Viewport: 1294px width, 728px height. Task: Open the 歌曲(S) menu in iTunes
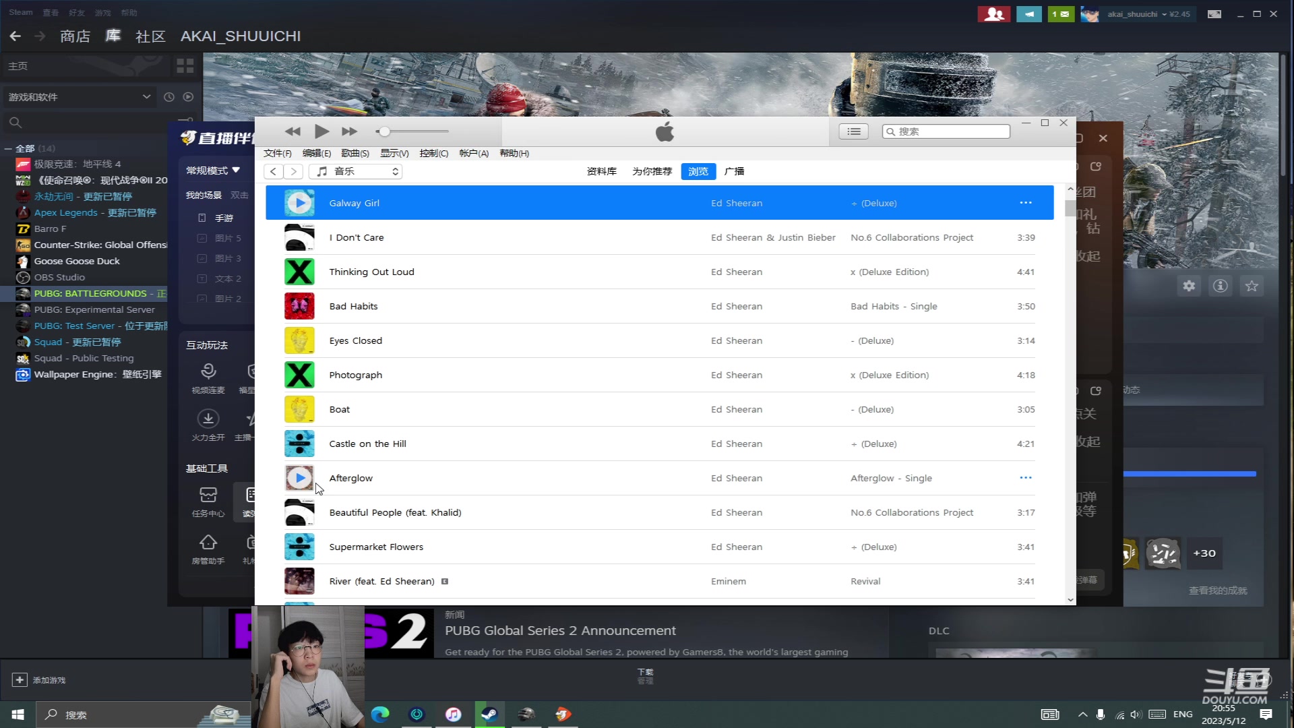[355, 154]
